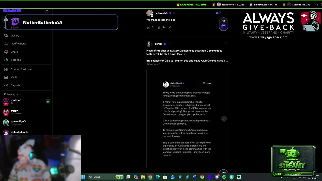Screen dimensions: 322x181
Task: Open the Creator Dashboard icon
Action: 6,69
